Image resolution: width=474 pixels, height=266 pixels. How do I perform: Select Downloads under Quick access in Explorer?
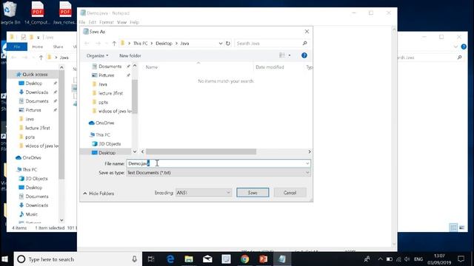pyautogui.click(x=36, y=92)
